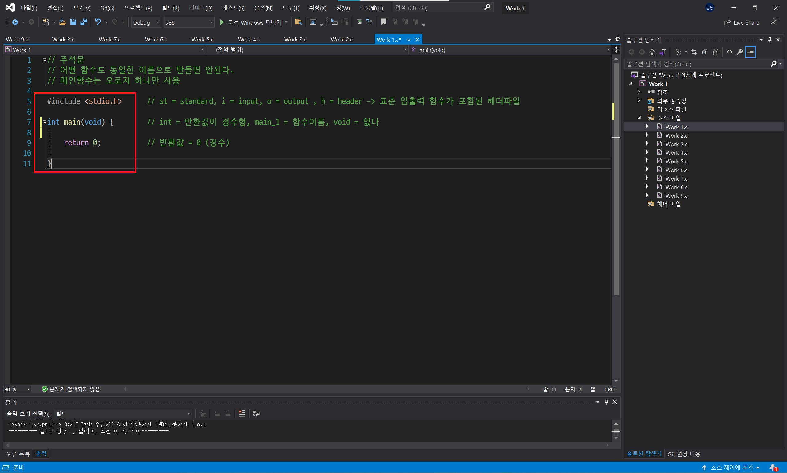This screenshot has width=787, height=473.
Task: Click the Live Share button
Action: click(x=742, y=22)
